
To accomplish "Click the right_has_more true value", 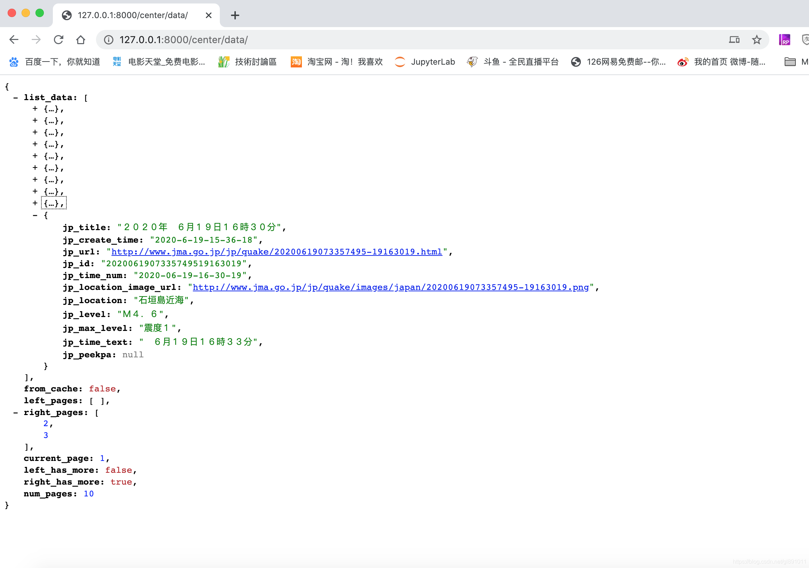I will pyautogui.click(x=121, y=482).
